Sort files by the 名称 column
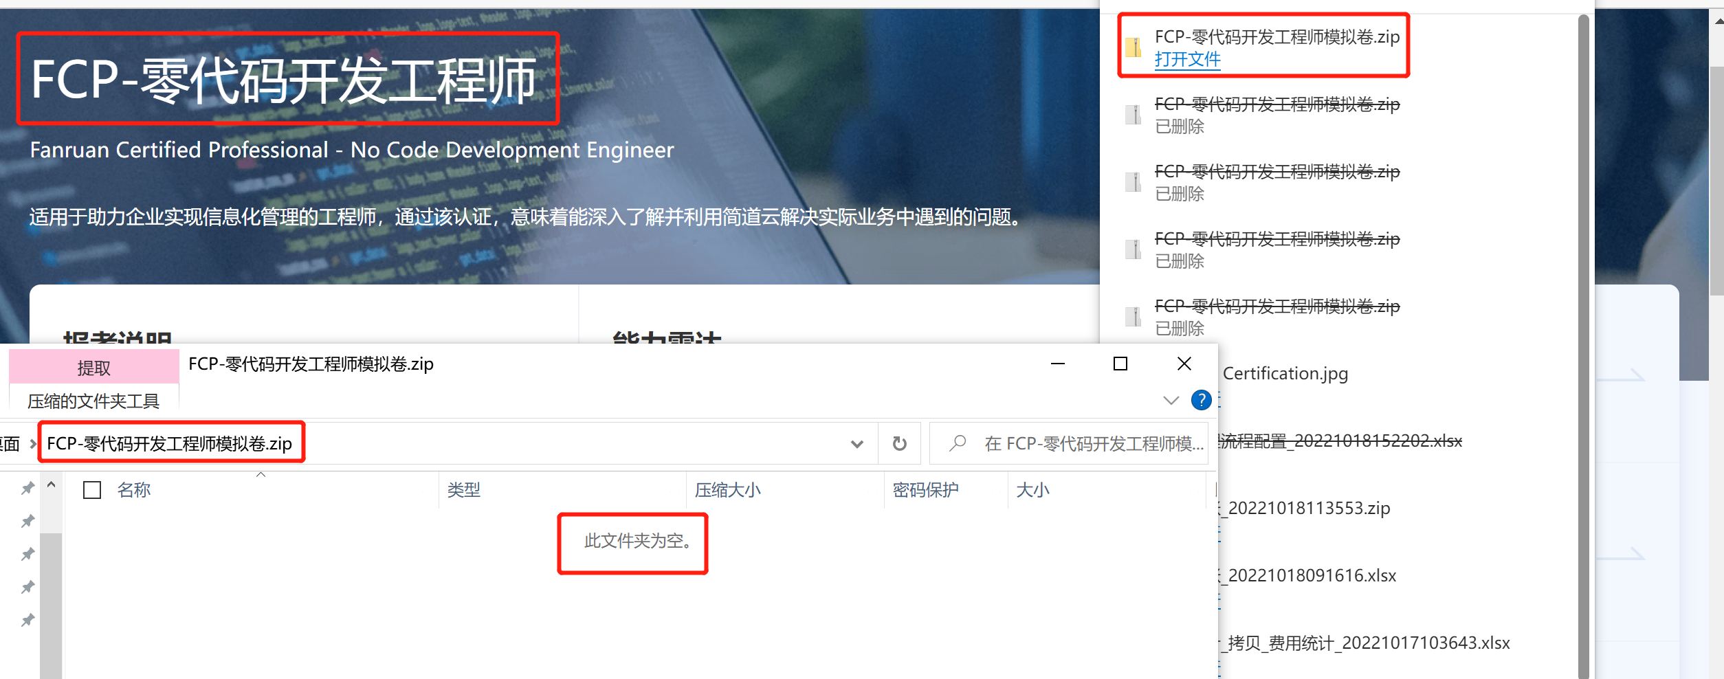Screen dimensions: 1724x679 (134, 490)
